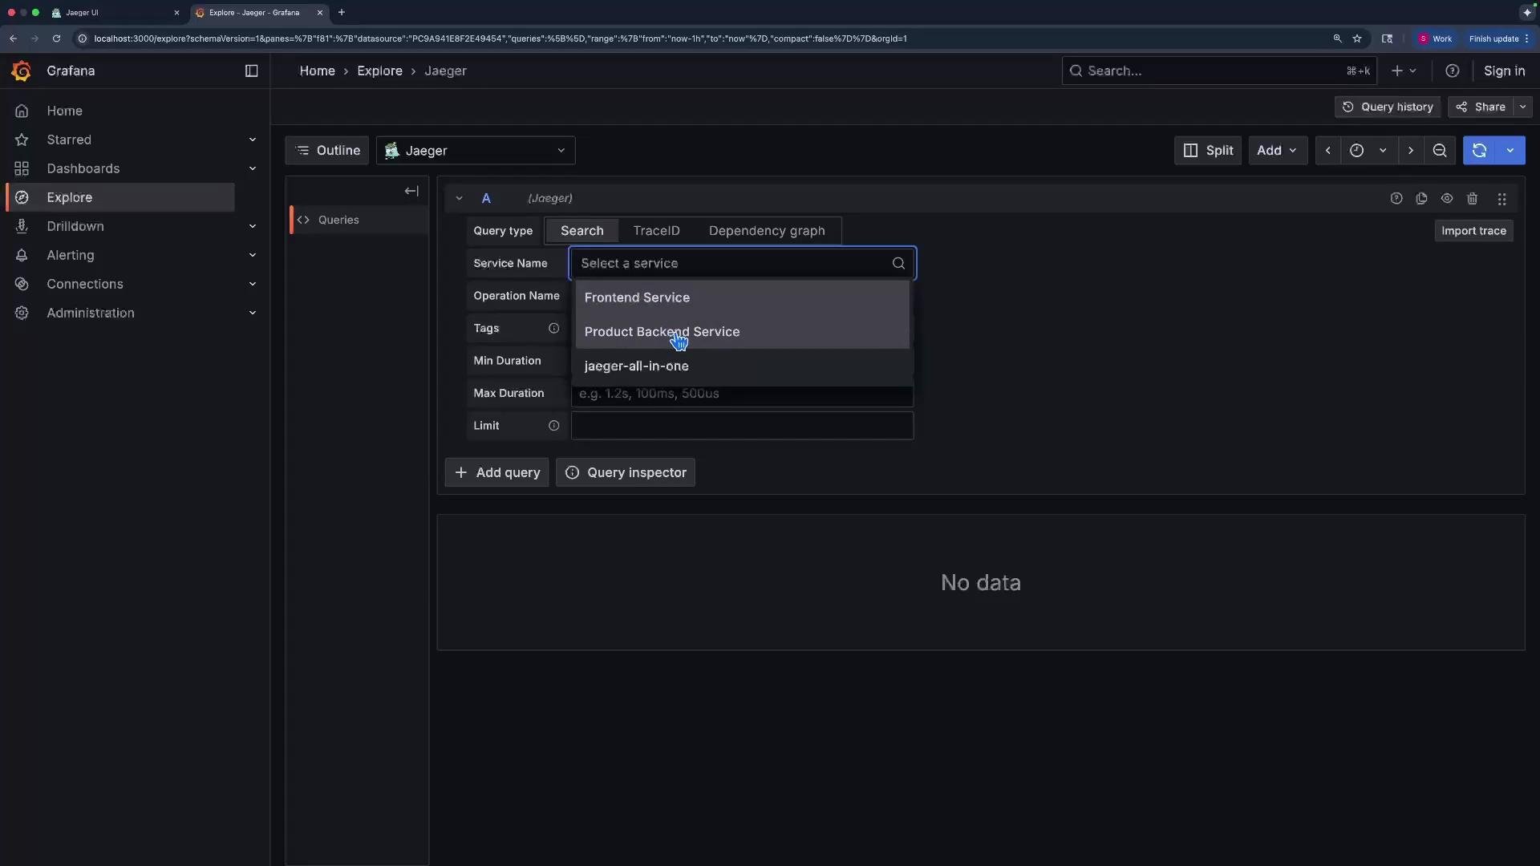The height and width of the screenshot is (866, 1540).
Task: Collapse the outline panel arrow icon
Action: [411, 191]
